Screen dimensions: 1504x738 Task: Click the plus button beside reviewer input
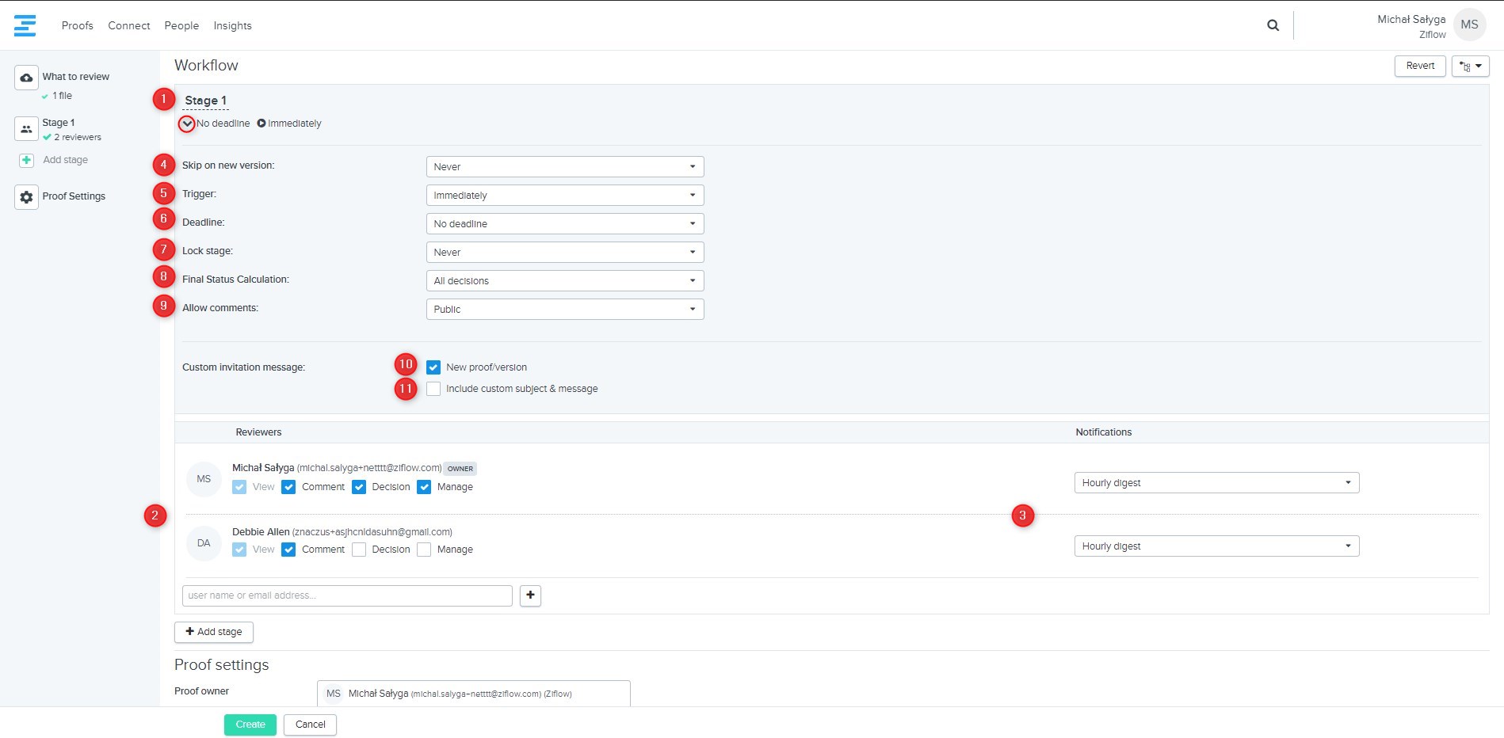(530, 595)
